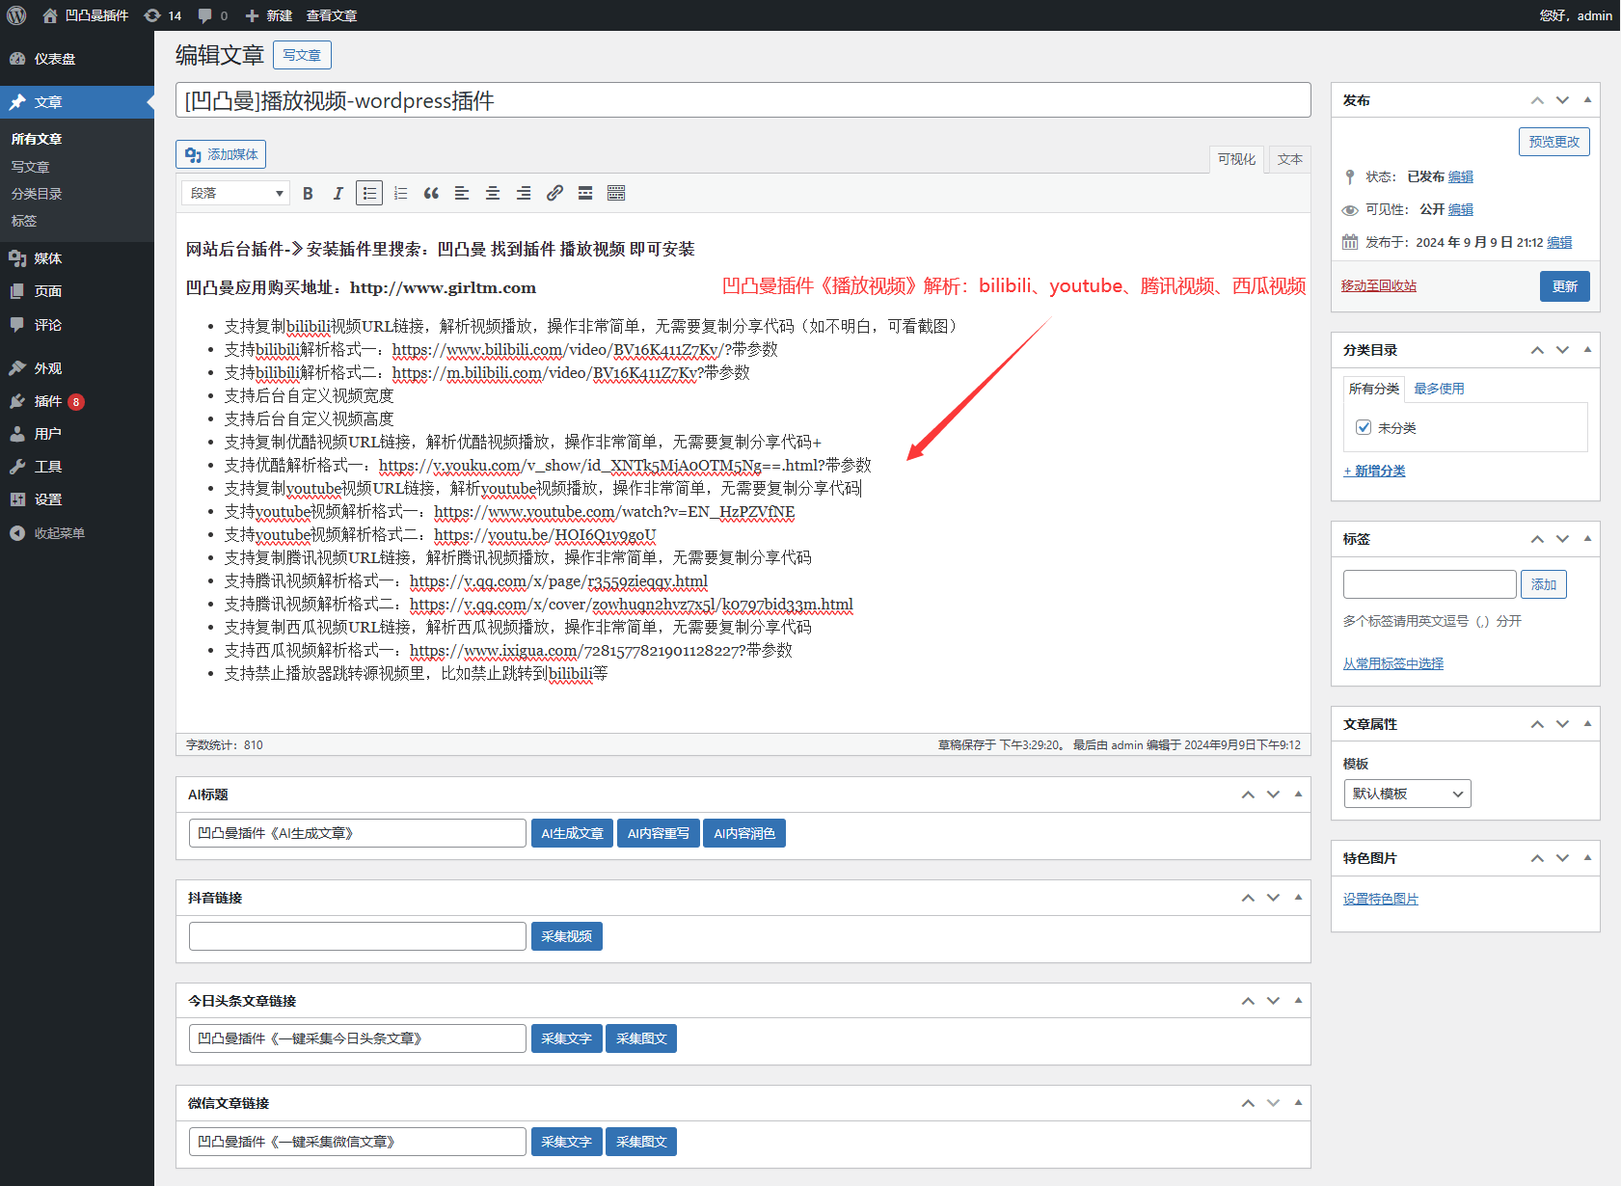The width and height of the screenshot is (1621, 1186).
Task: Toggle italic formatting in the editor toolbar
Action: 338,194
